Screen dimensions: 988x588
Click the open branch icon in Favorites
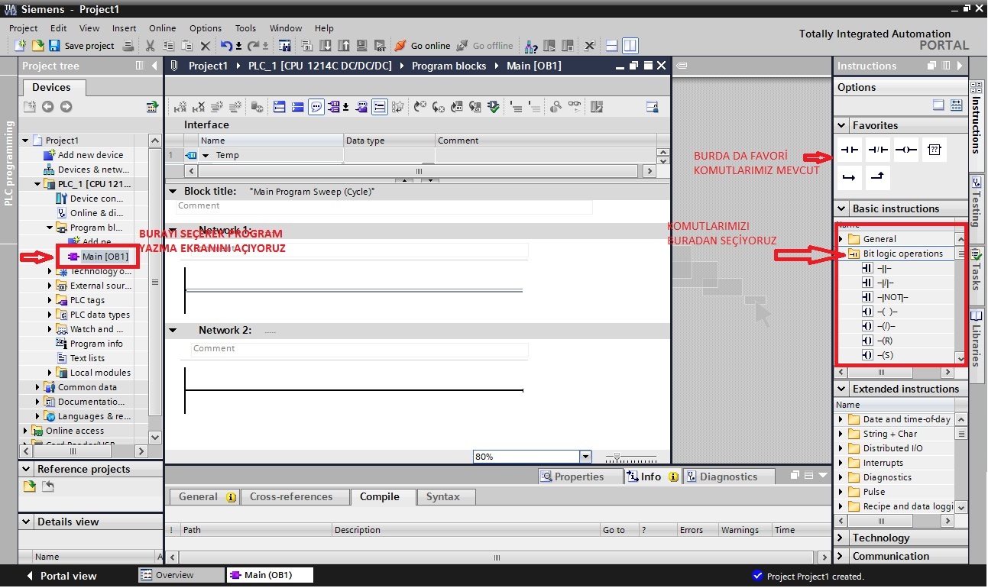(x=850, y=178)
